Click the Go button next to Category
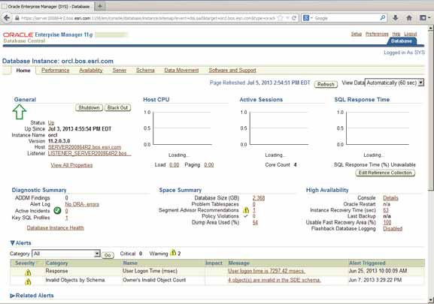Screen dimensions: 434x304 pos(108,255)
